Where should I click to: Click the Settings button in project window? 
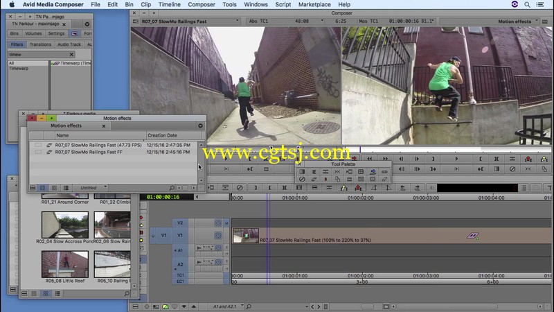pyautogui.click(x=56, y=33)
